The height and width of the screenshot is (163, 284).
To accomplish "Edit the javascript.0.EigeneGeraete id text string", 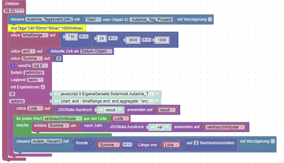I will tap(107, 94).
